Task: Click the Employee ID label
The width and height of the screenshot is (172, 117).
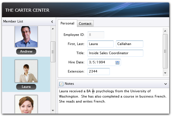Action: point(74,35)
